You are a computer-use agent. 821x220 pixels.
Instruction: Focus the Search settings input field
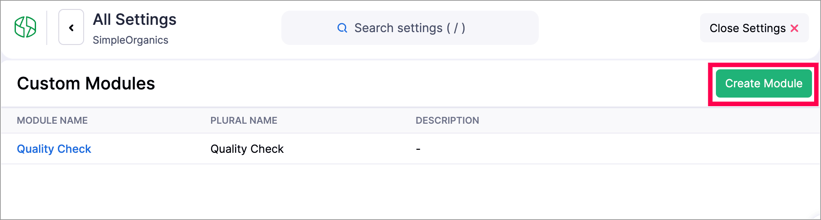pos(409,28)
